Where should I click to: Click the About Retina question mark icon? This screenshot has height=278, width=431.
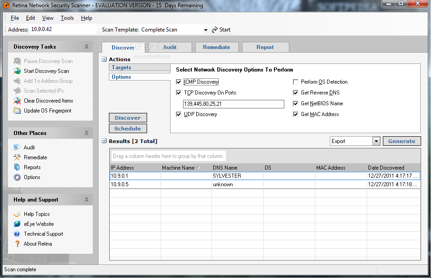pos(17,244)
